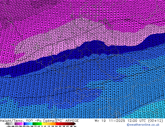
Task: Click the ARPEGE model name label
Action: [x=72, y=121]
